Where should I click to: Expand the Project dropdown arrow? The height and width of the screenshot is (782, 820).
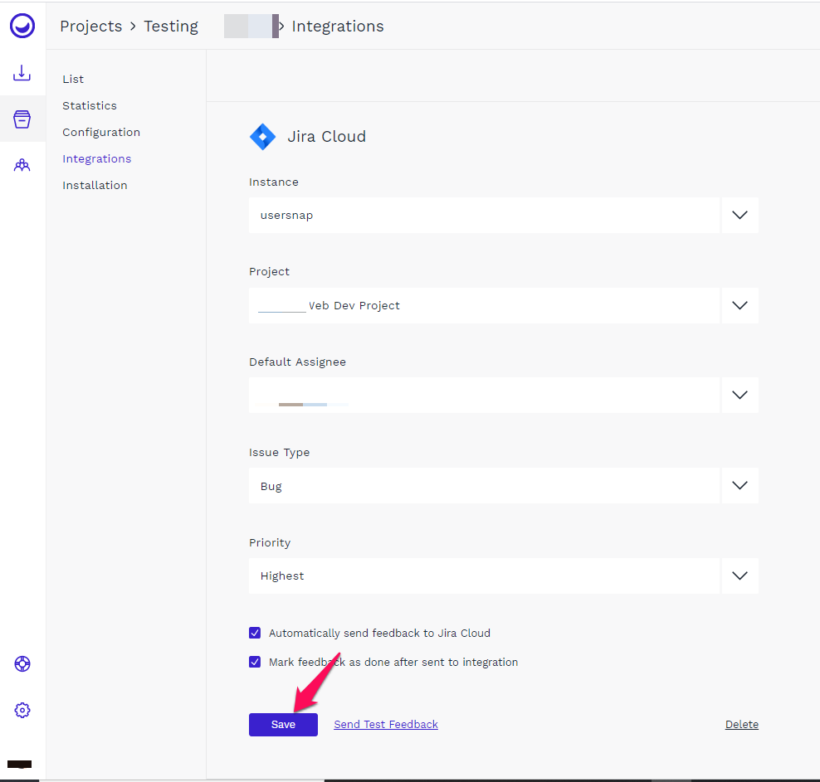(x=739, y=306)
